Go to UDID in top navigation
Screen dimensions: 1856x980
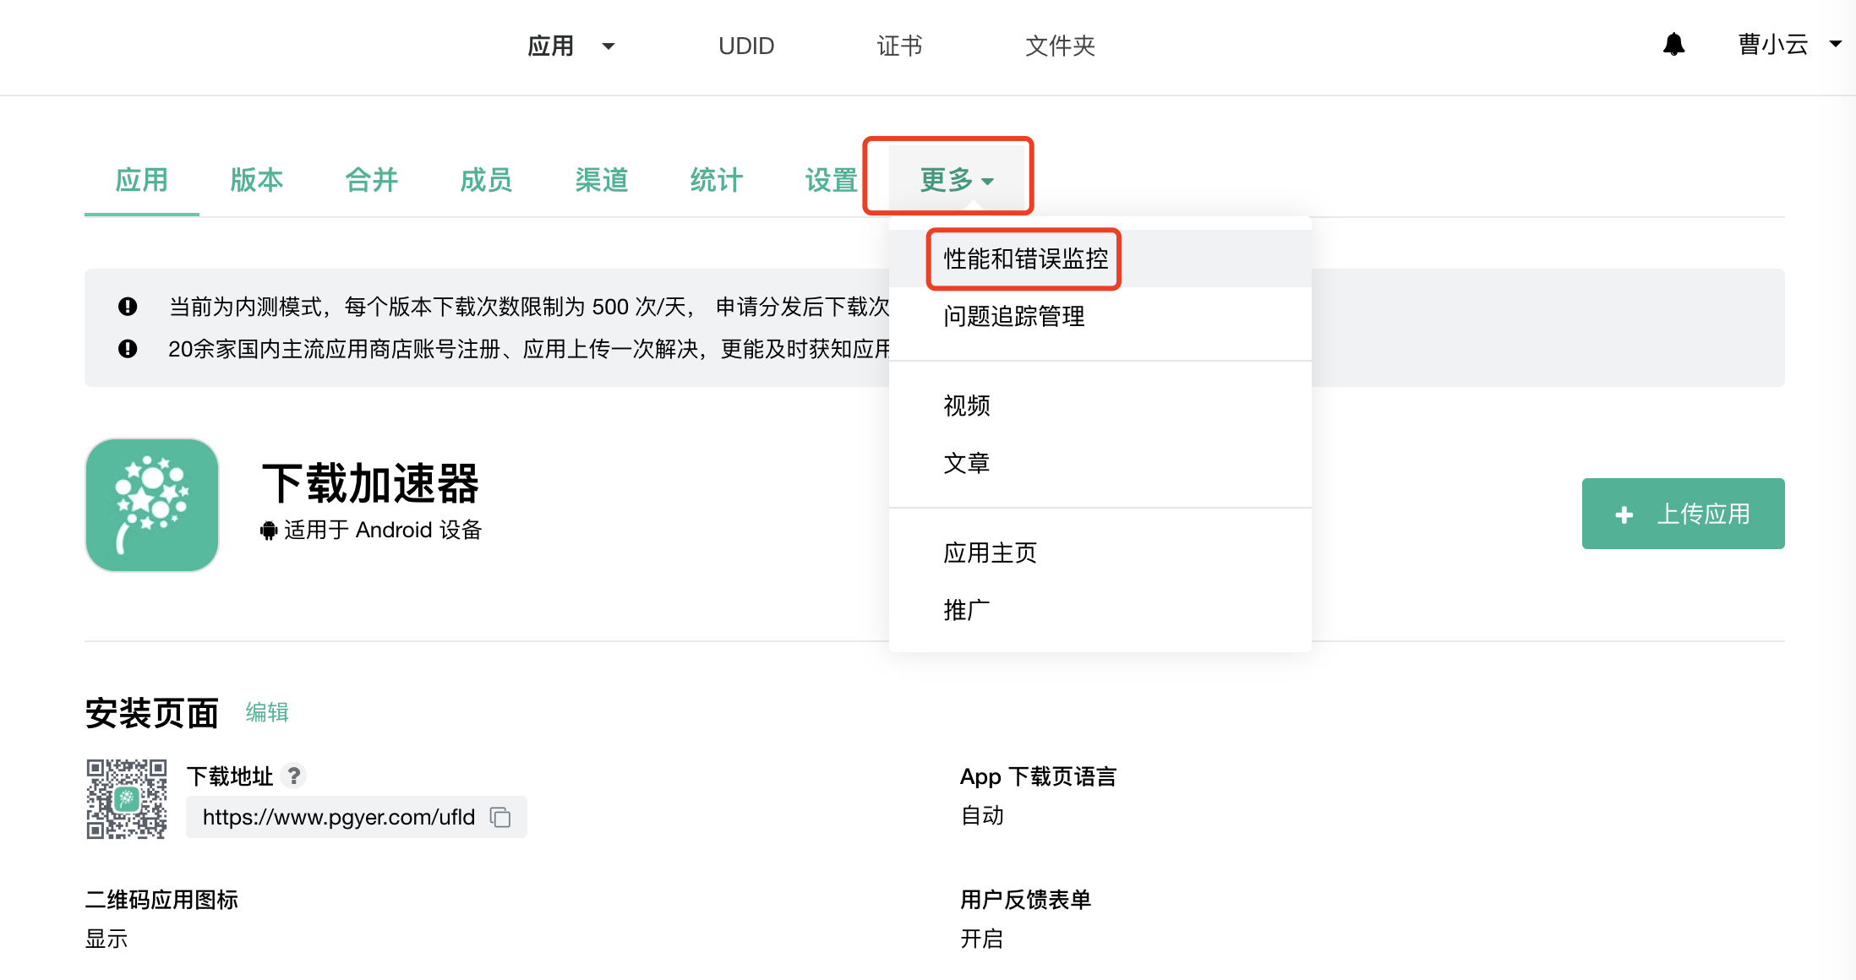(x=745, y=46)
